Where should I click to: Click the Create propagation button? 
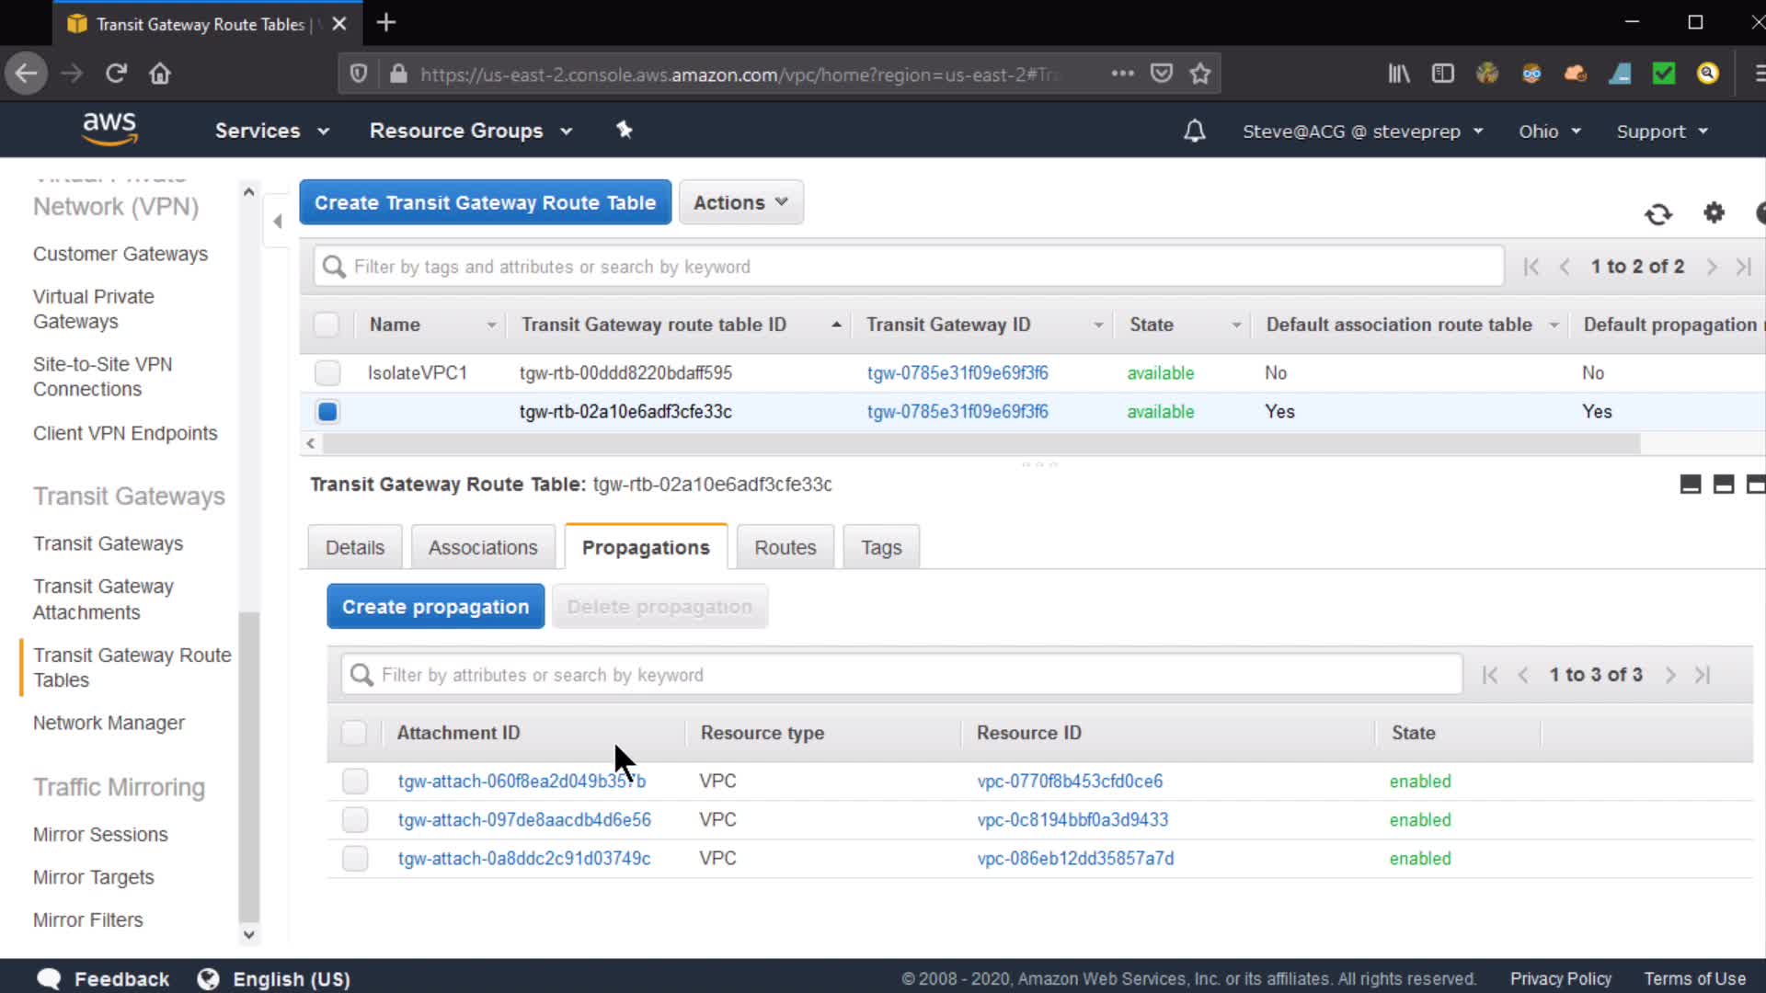click(435, 607)
